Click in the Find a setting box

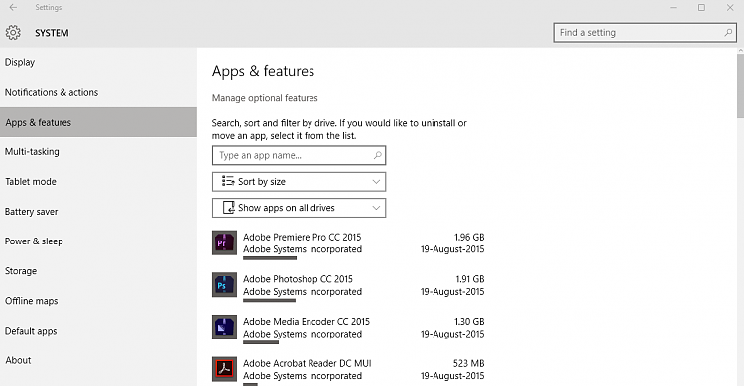(645, 33)
